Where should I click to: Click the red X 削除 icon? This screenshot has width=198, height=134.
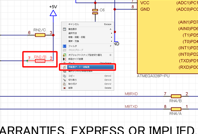64,88
